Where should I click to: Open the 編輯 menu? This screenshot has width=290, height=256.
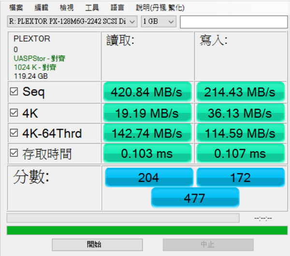(x=42, y=8)
